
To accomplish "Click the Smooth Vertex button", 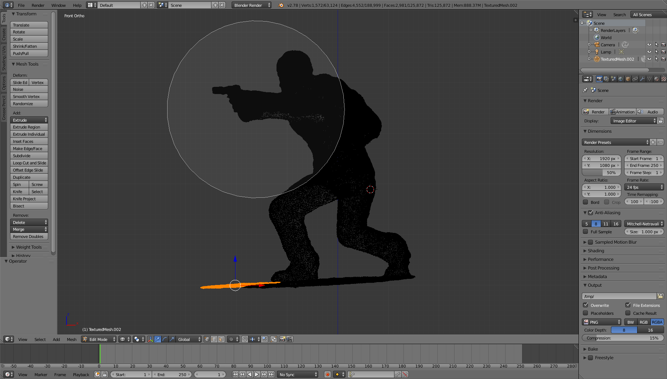I will pyautogui.click(x=29, y=97).
